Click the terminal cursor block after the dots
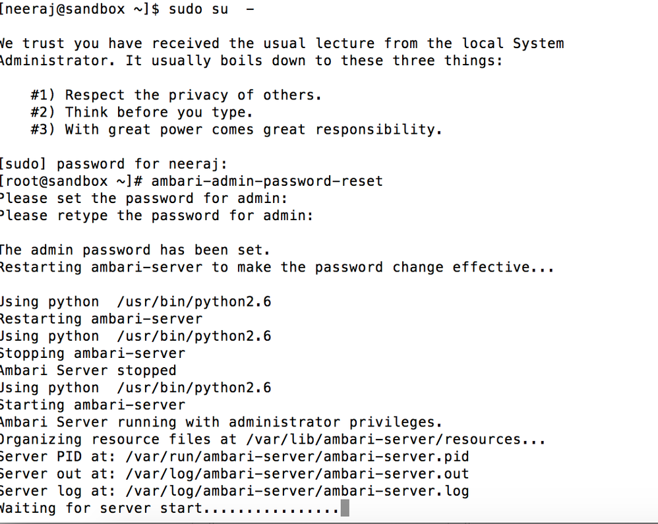Image resolution: width=658 pixels, height=524 pixels. (x=345, y=508)
